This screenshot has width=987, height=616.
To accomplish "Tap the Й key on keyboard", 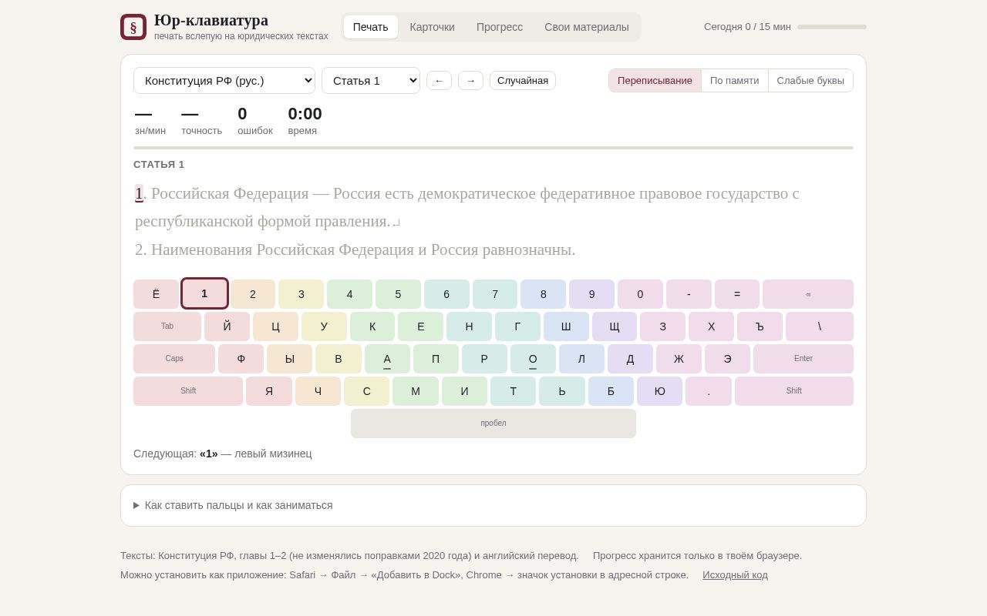I will 227,326.
